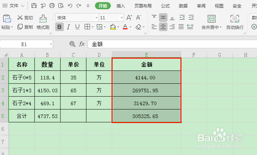Click cell containing 石子1*3
The height and width of the screenshot is (155, 257).
click(x=22, y=90)
